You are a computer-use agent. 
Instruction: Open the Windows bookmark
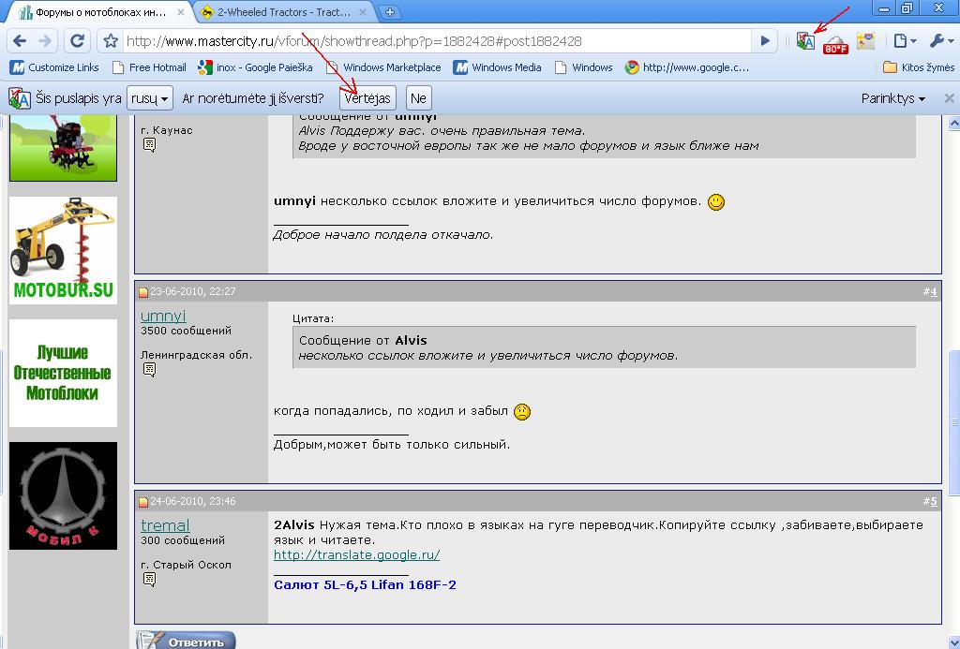pos(583,67)
